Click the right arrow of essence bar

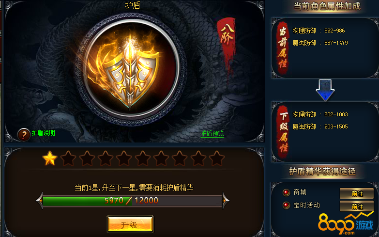226,201
